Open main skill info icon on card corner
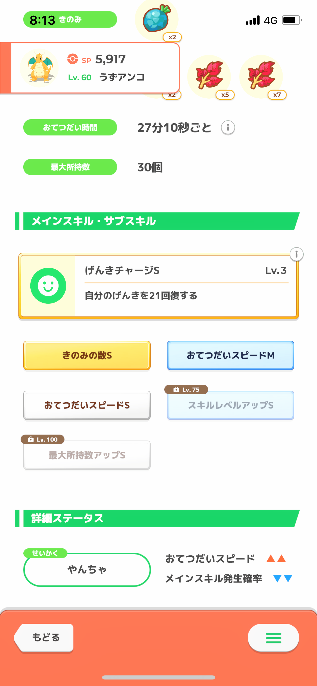Image resolution: width=317 pixels, height=686 pixels. pyautogui.click(x=296, y=254)
